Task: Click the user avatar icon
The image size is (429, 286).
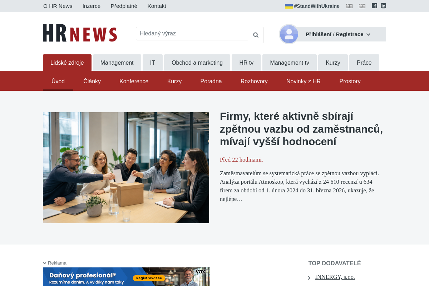Action: [289, 34]
